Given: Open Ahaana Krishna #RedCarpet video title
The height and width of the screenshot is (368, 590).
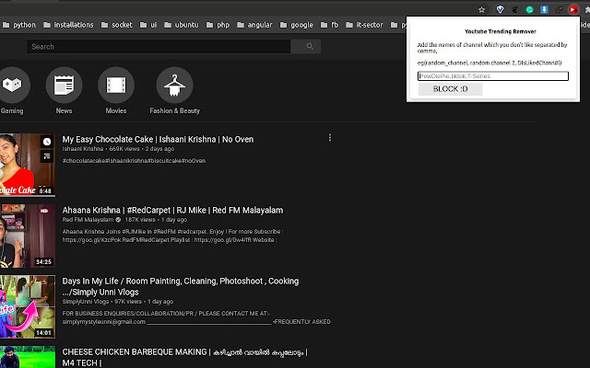Looking at the screenshot, I should click(x=172, y=211).
